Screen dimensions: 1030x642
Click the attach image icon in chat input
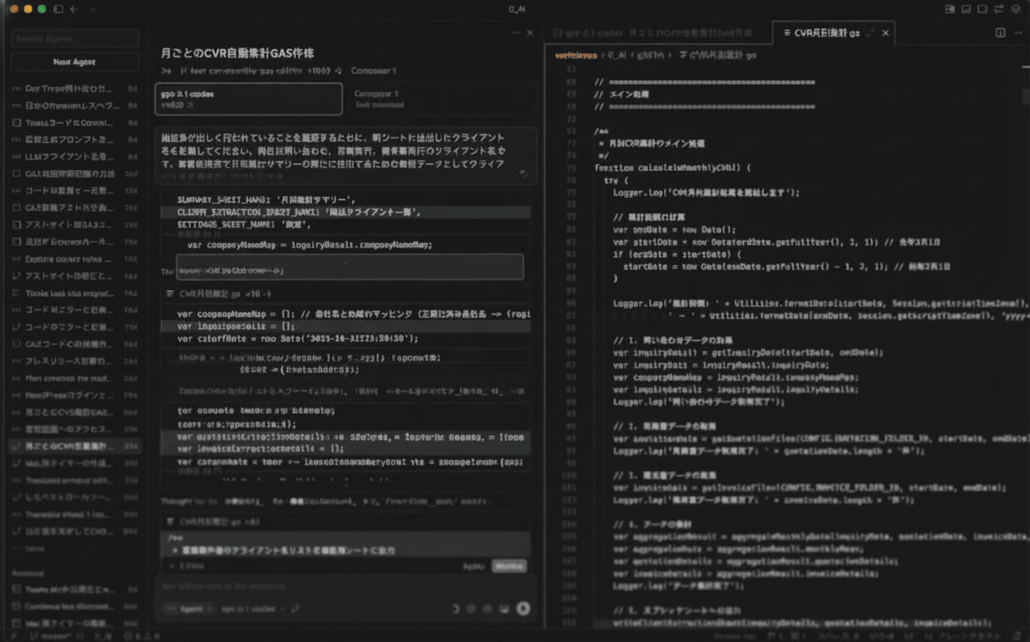pyautogui.click(x=504, y=609)
